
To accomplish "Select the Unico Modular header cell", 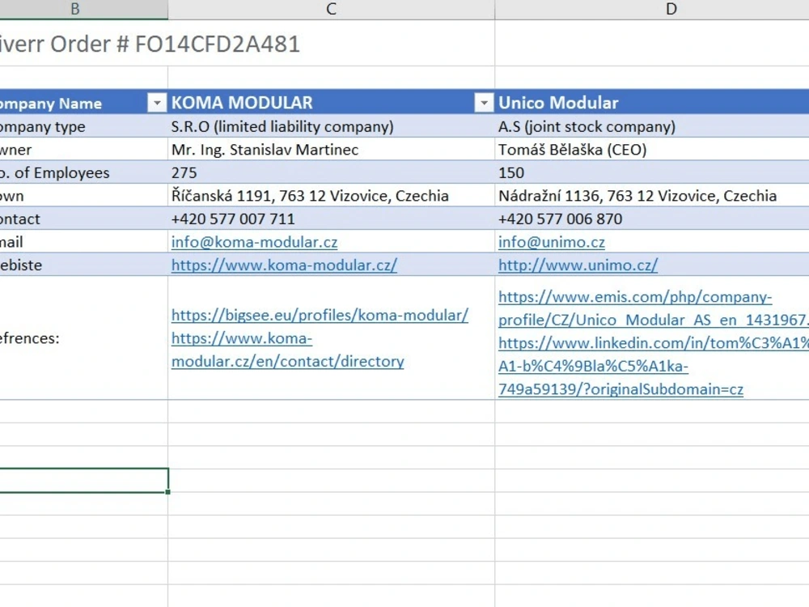I will (x=651, y=103).
